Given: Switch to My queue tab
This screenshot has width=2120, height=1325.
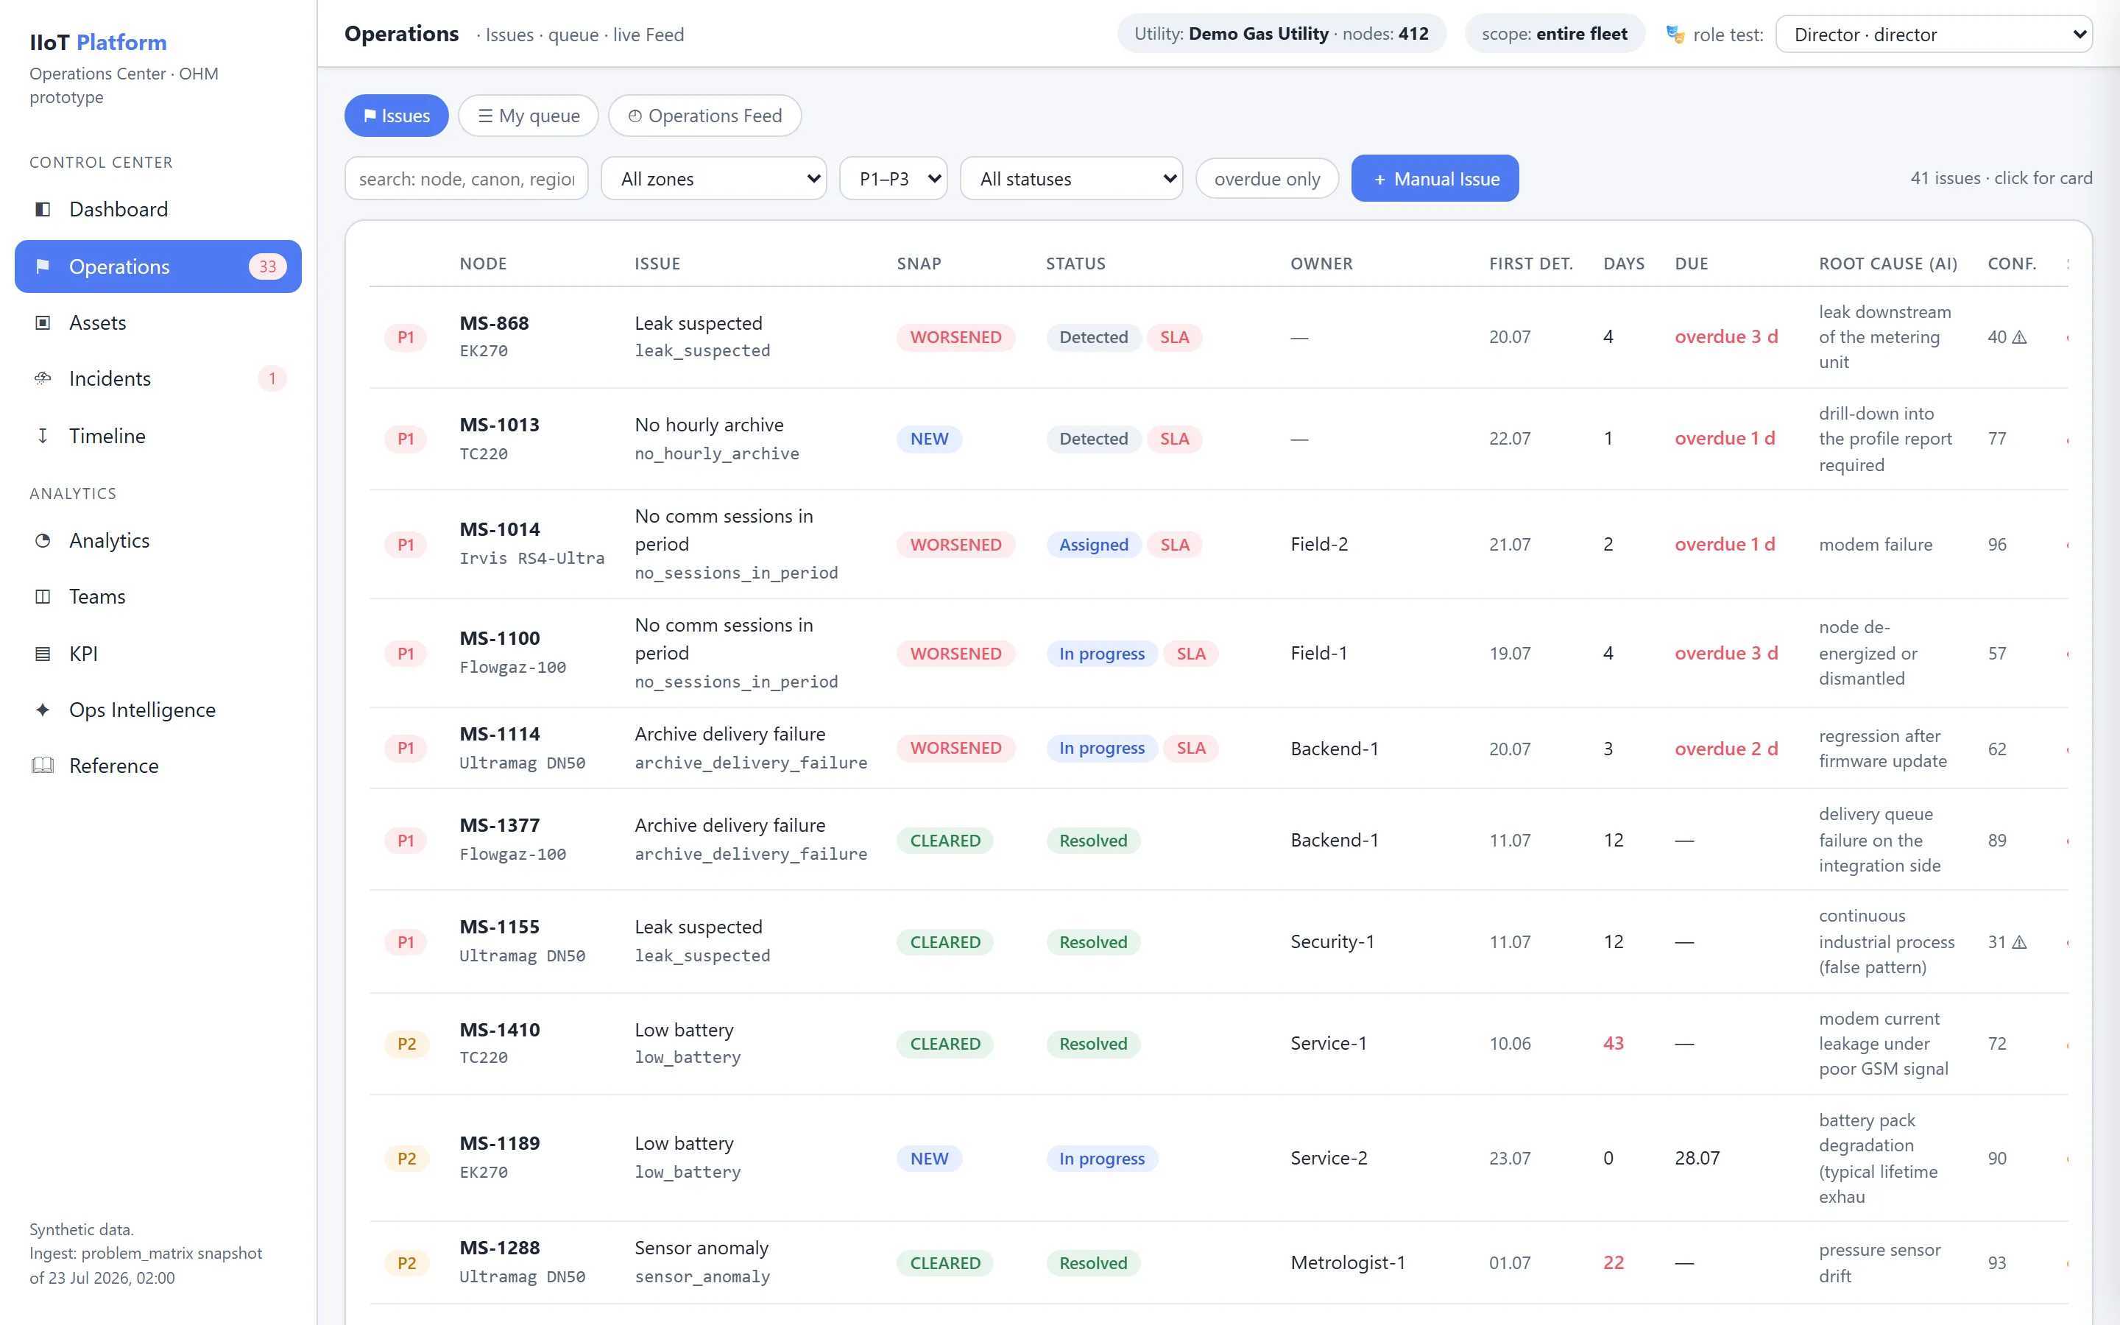Looking at the screenshot, I should pyautogui.click(x=529, y=116).
